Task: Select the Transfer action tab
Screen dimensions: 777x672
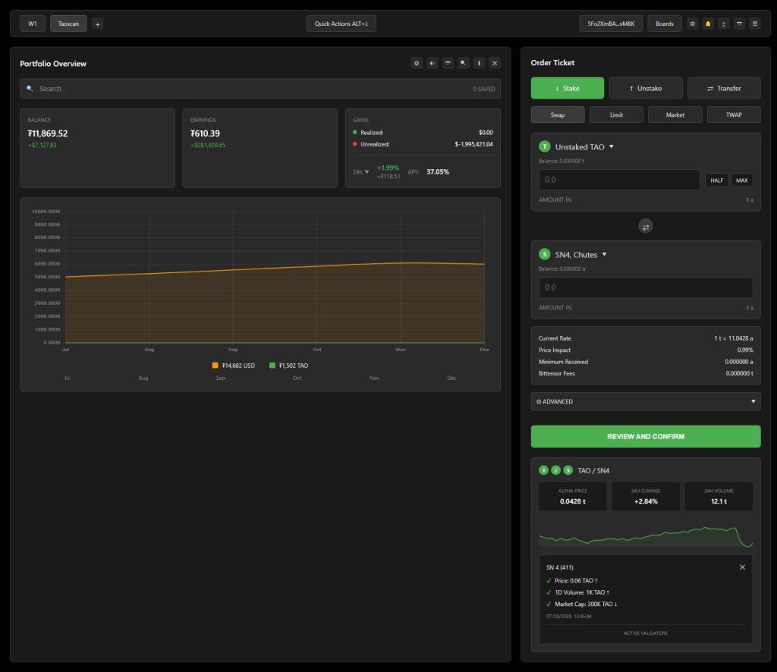Action: point(724,88)
